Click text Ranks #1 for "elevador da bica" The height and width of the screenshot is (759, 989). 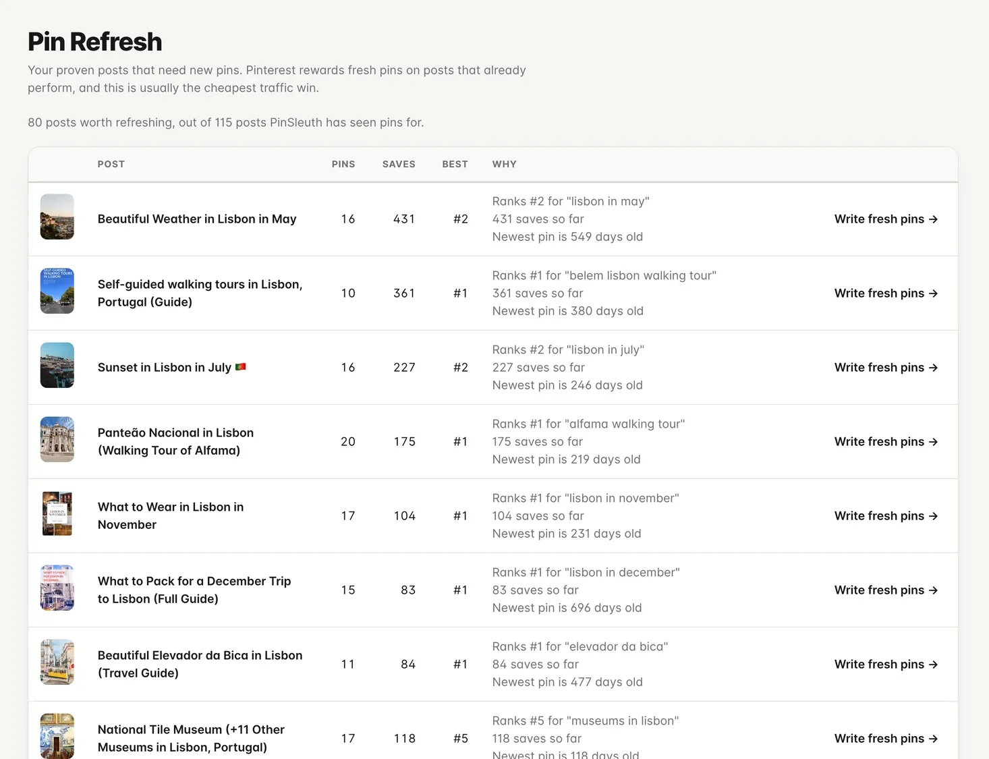[580, 646]
